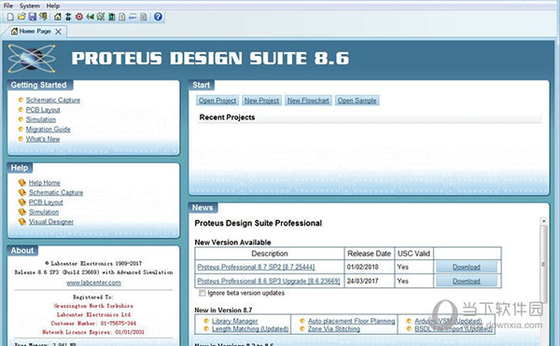Click the New Project button
The height and width of the screenshot is (346, 560).
click(261, 101)
